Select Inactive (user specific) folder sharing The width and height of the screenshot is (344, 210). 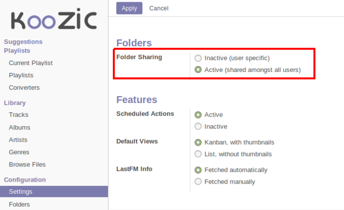point(198,58)
